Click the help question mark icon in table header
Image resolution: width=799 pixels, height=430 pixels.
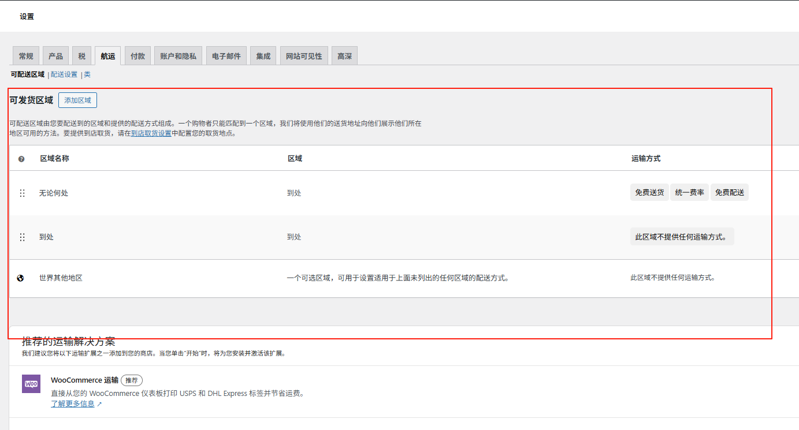21,159
